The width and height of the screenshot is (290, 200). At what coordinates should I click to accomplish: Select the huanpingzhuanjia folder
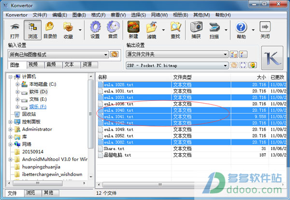coord(41,167)
